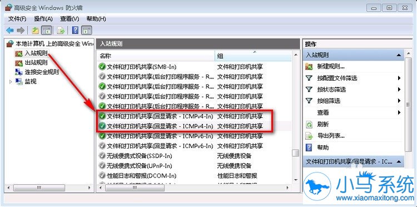Click the export list toolbar icon

[x=61, y=31]
